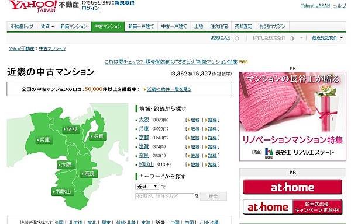Select the 中古マンション active tab
Image resolution: width=351 pixels, height=224 pixels.
108,26
